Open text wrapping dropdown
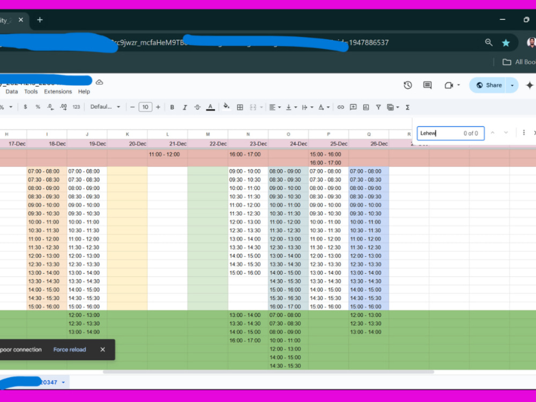This screenshot has height=402, width=536. point(307,107)
